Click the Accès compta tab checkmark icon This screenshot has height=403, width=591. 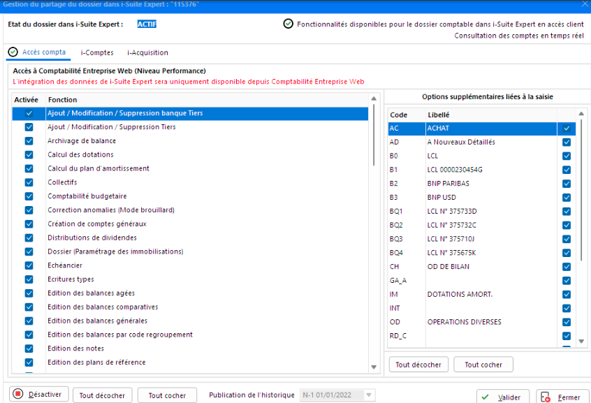tap(13, 52)
